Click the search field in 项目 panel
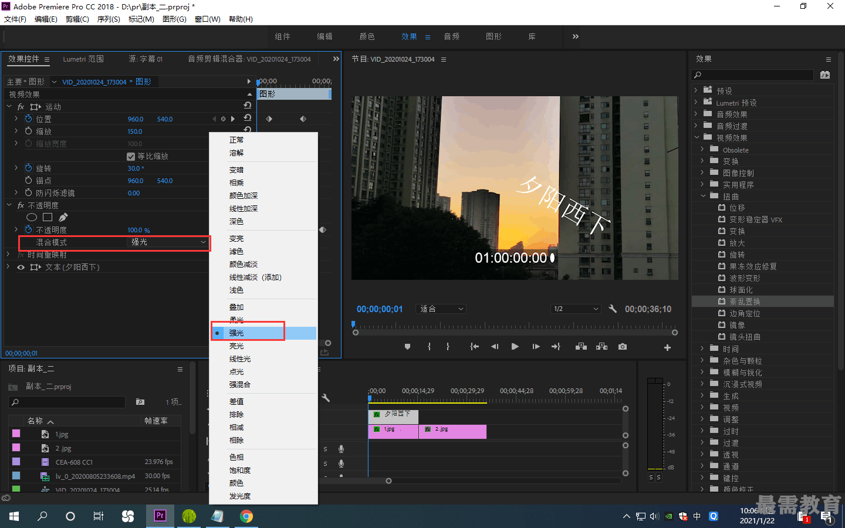The width and height of the screenshot is (845, 528). [x=67, y=402]
